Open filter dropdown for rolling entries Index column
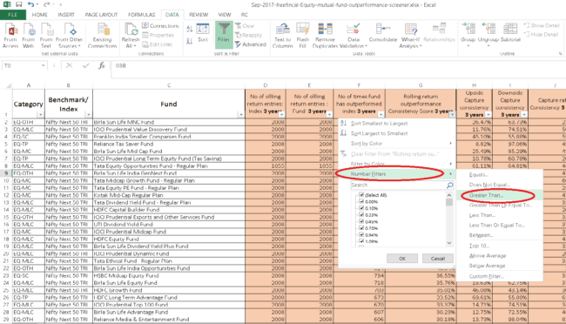 pos(281,114)
